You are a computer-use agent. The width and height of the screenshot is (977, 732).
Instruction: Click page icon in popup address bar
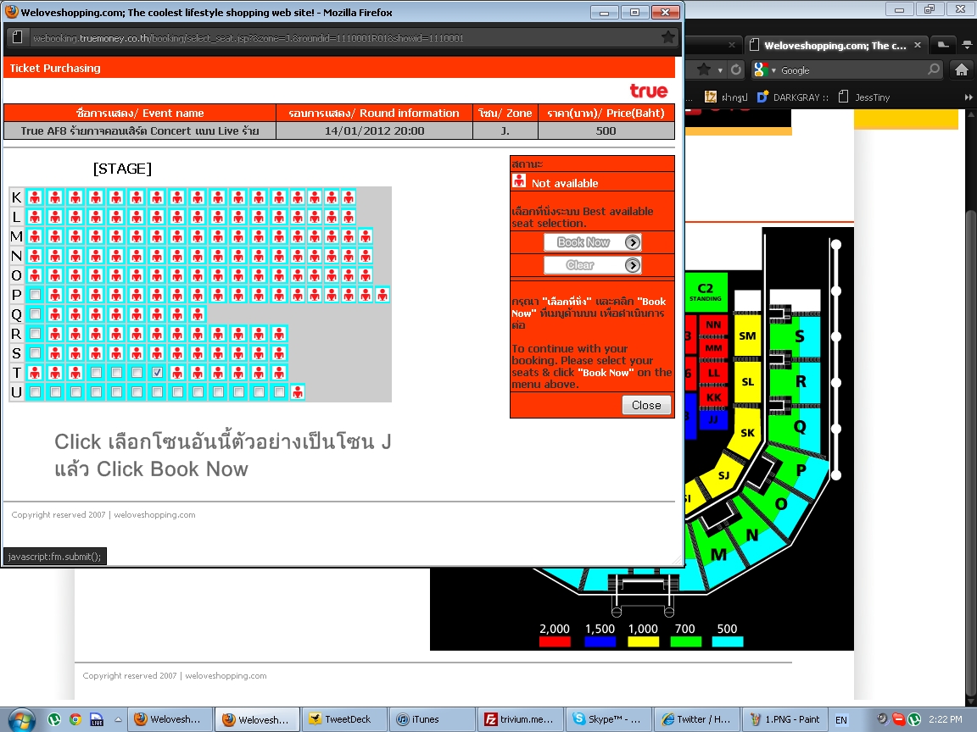pyautogui.click(x=18, y=37)
